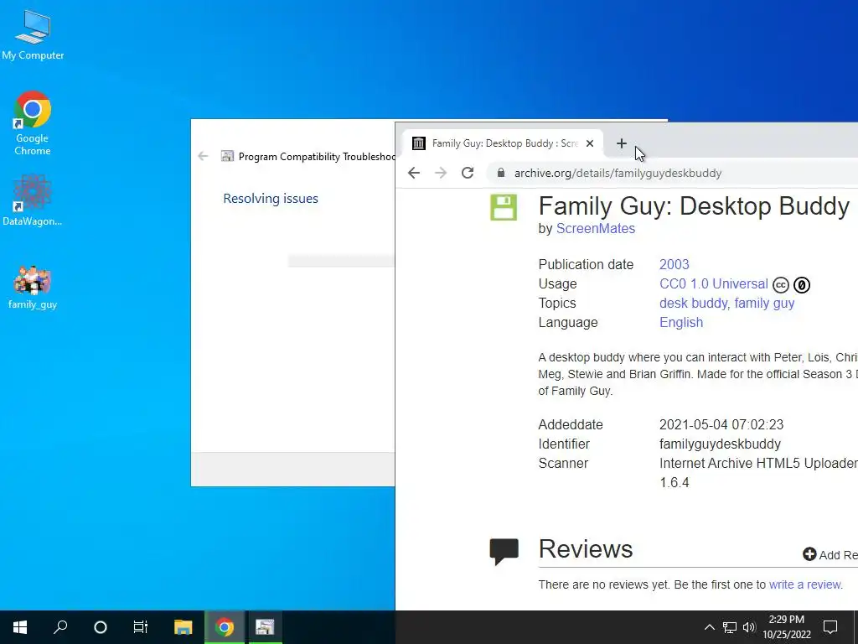Click the green floppy disk software icon
Viewport: 858px width, 644px height.
point(504,207)
